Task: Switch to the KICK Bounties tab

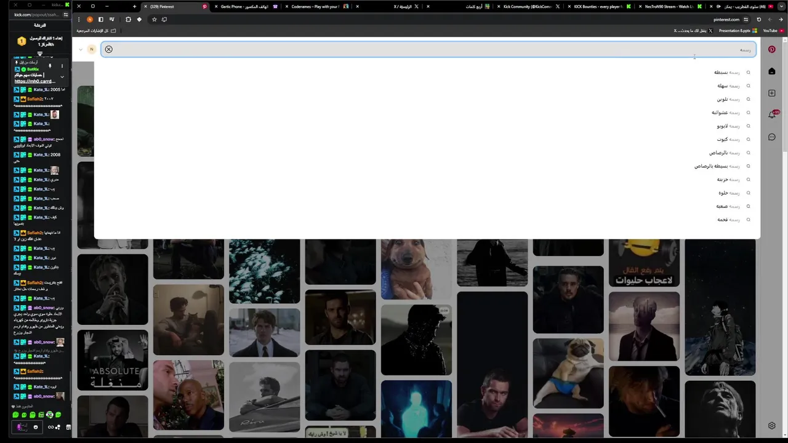Action: click(x=598, y=7)
